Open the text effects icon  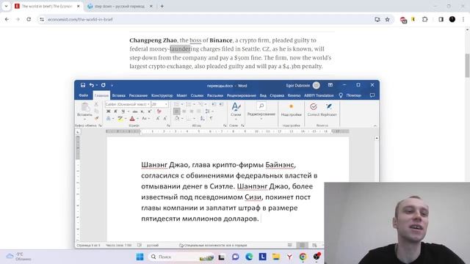[109, 119]
